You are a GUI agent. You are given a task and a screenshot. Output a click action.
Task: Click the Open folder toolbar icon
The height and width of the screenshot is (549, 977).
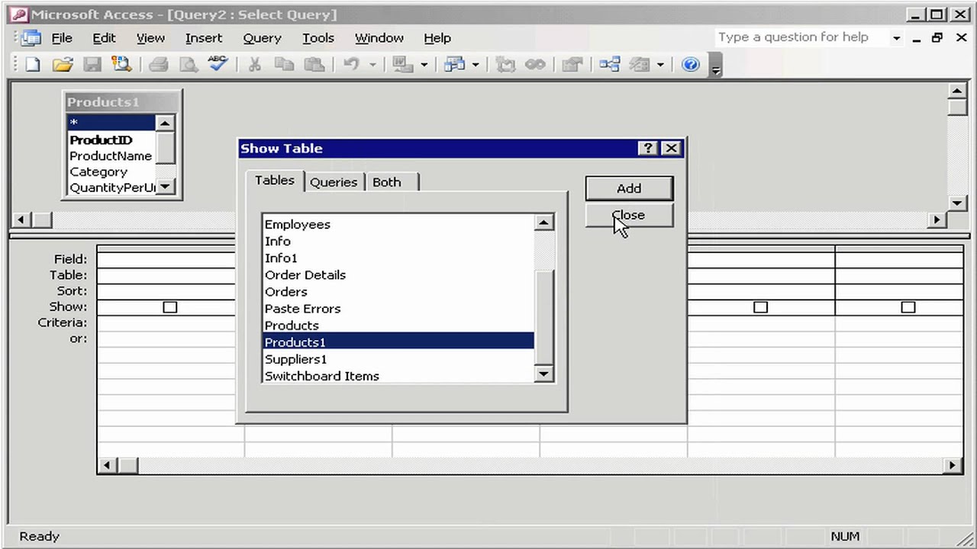[x=63, y=65]
